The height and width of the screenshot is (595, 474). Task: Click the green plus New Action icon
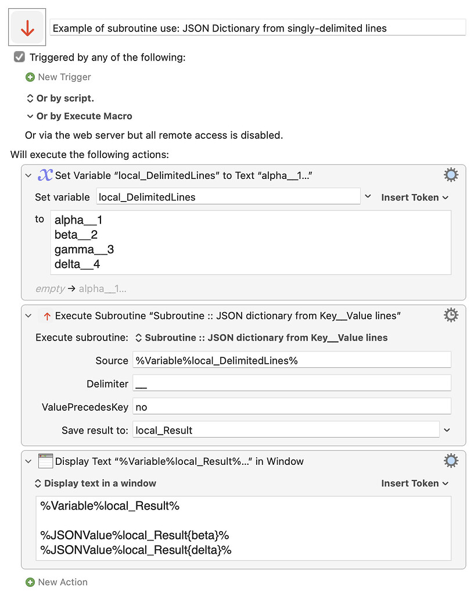coord(30,582)
